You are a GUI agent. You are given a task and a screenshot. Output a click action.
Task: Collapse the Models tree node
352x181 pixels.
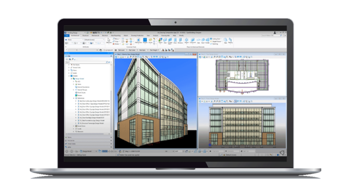[69, 76]
